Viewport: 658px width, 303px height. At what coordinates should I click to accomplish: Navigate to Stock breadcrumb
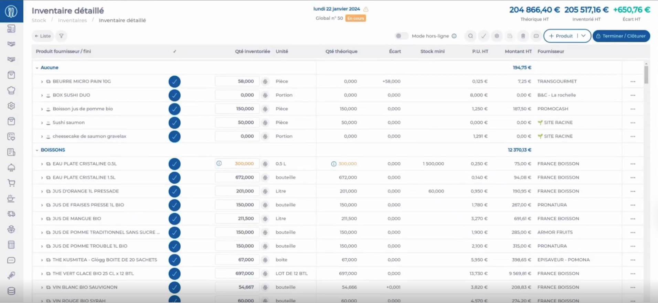pyautogui.click(x=39, y=20)
